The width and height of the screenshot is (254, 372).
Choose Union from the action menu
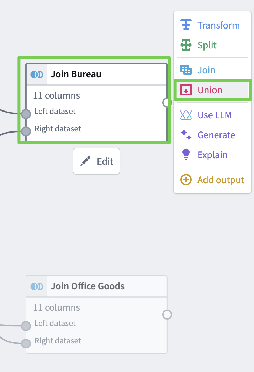point(210,90)
